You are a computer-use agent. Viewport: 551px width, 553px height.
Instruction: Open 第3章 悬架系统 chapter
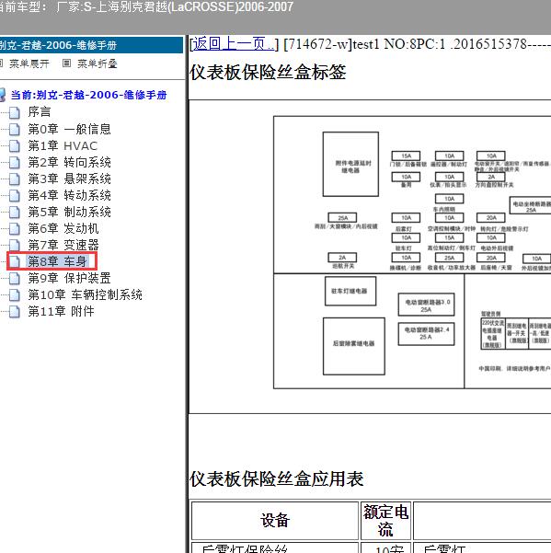69,179
